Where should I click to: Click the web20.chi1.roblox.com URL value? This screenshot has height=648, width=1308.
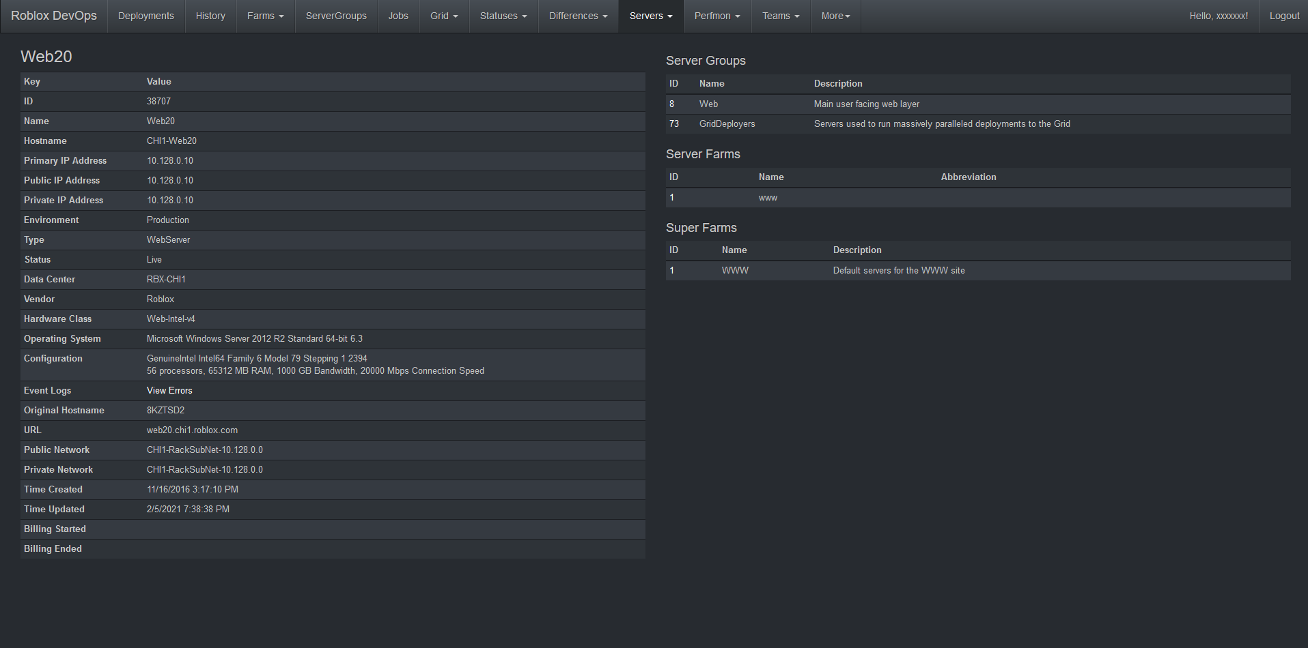point(192,430)
